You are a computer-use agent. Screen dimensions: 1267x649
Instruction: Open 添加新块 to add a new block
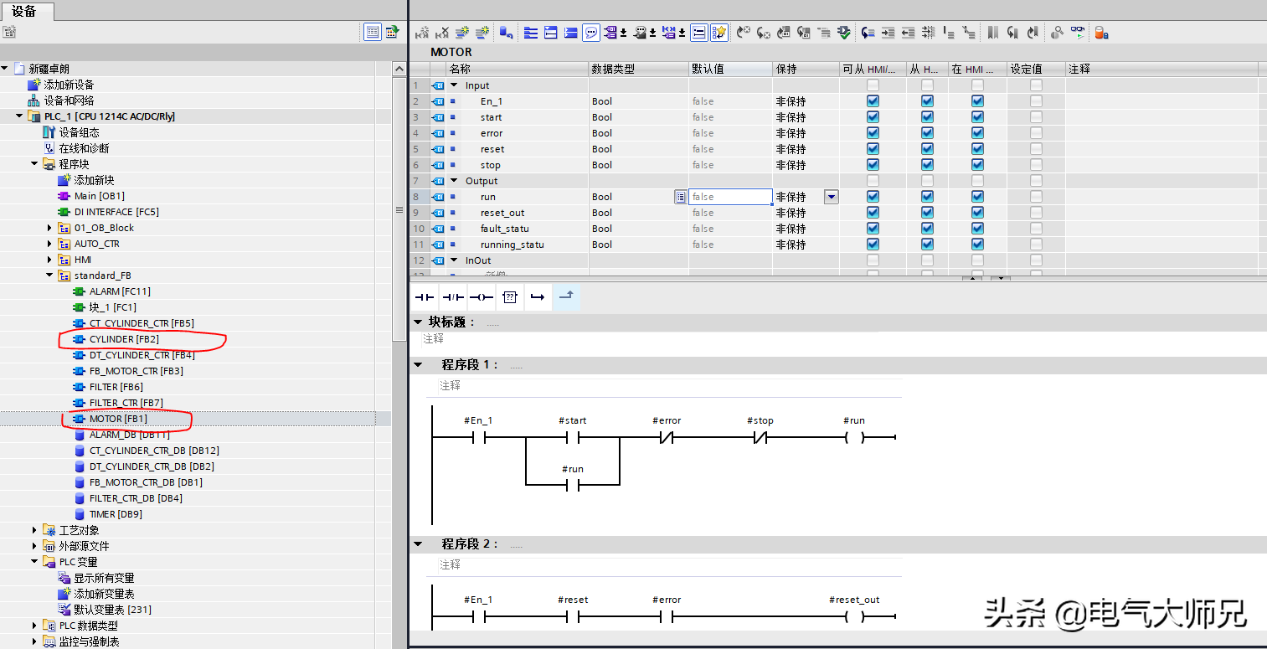click(x=93, y=180)
